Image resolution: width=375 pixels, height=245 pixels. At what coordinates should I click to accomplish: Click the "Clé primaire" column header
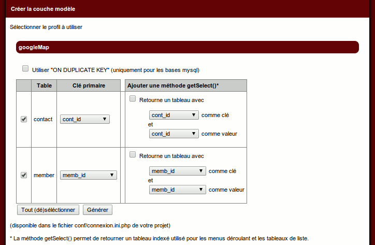tap(89, 85)
